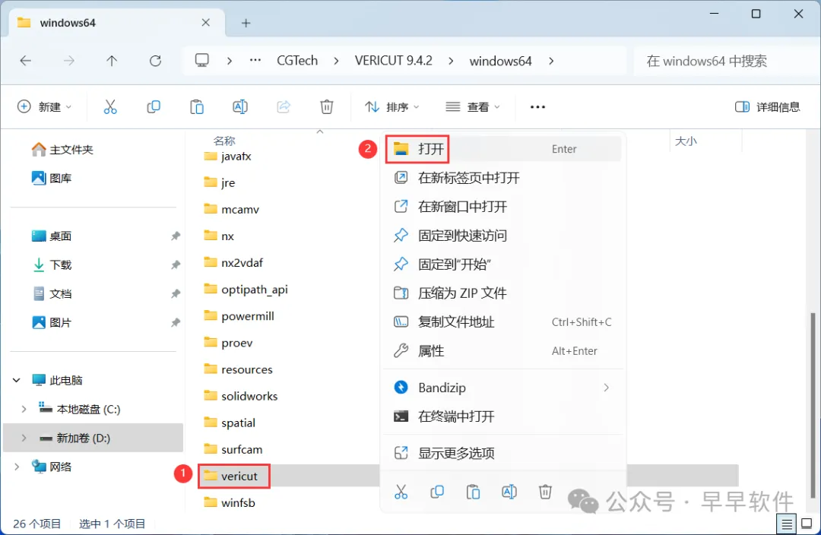This screenshot has width=821, height=535.
Task: Click CGTech in the address bar
Action: click(297, 61)
